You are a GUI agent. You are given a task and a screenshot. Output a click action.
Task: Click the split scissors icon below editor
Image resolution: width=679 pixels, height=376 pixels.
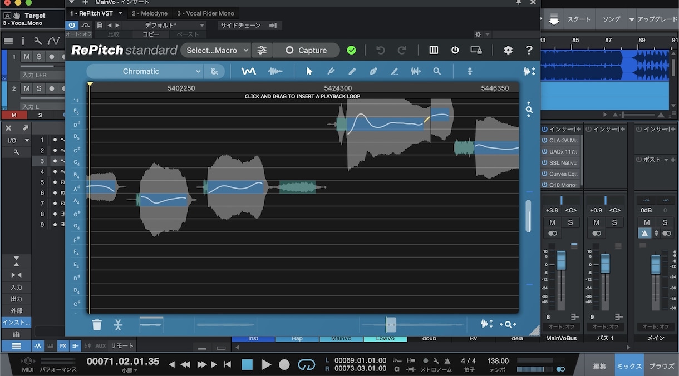tap(118, 324)
